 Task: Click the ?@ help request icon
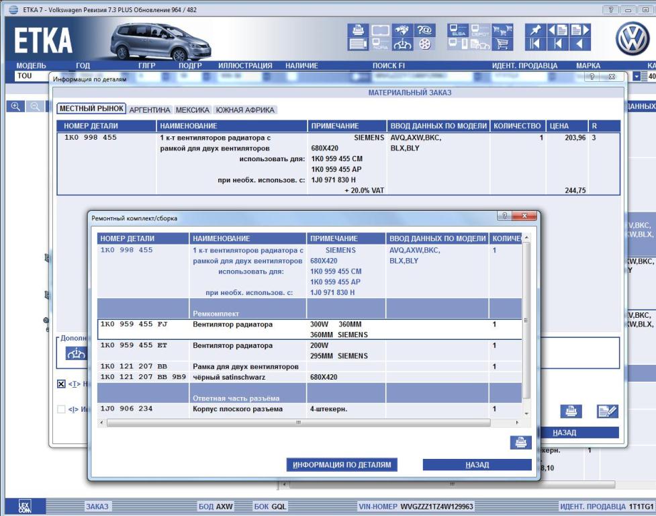tap(424, 30)
